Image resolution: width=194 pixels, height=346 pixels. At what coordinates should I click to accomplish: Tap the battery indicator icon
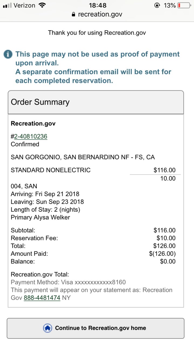pyautogui.click(x=184, y=5)
